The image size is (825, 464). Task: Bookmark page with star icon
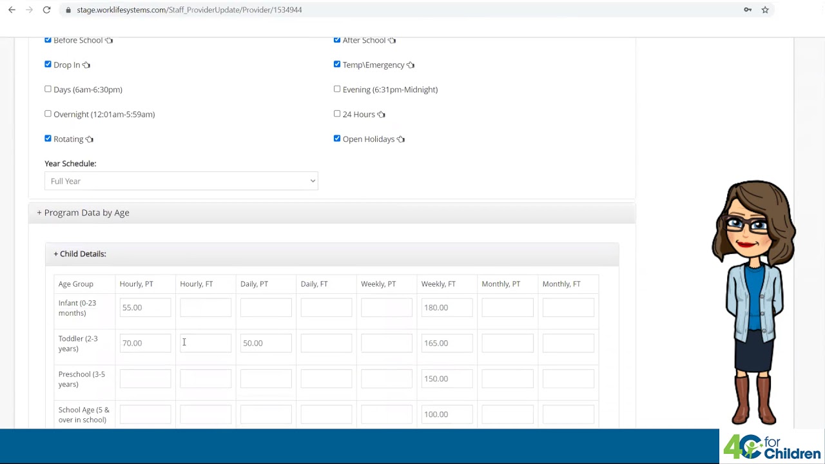click(x=765, y=10)
